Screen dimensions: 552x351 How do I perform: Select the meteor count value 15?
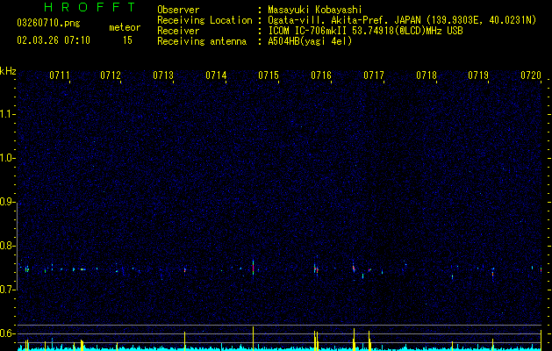point(127,40)
